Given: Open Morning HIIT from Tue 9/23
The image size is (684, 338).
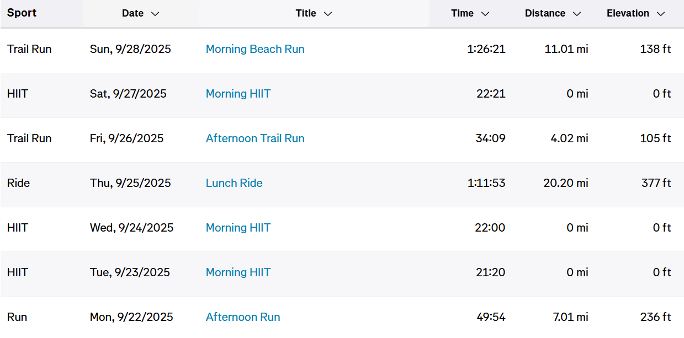Looking at the screenshot, I should tap(238, 272).
